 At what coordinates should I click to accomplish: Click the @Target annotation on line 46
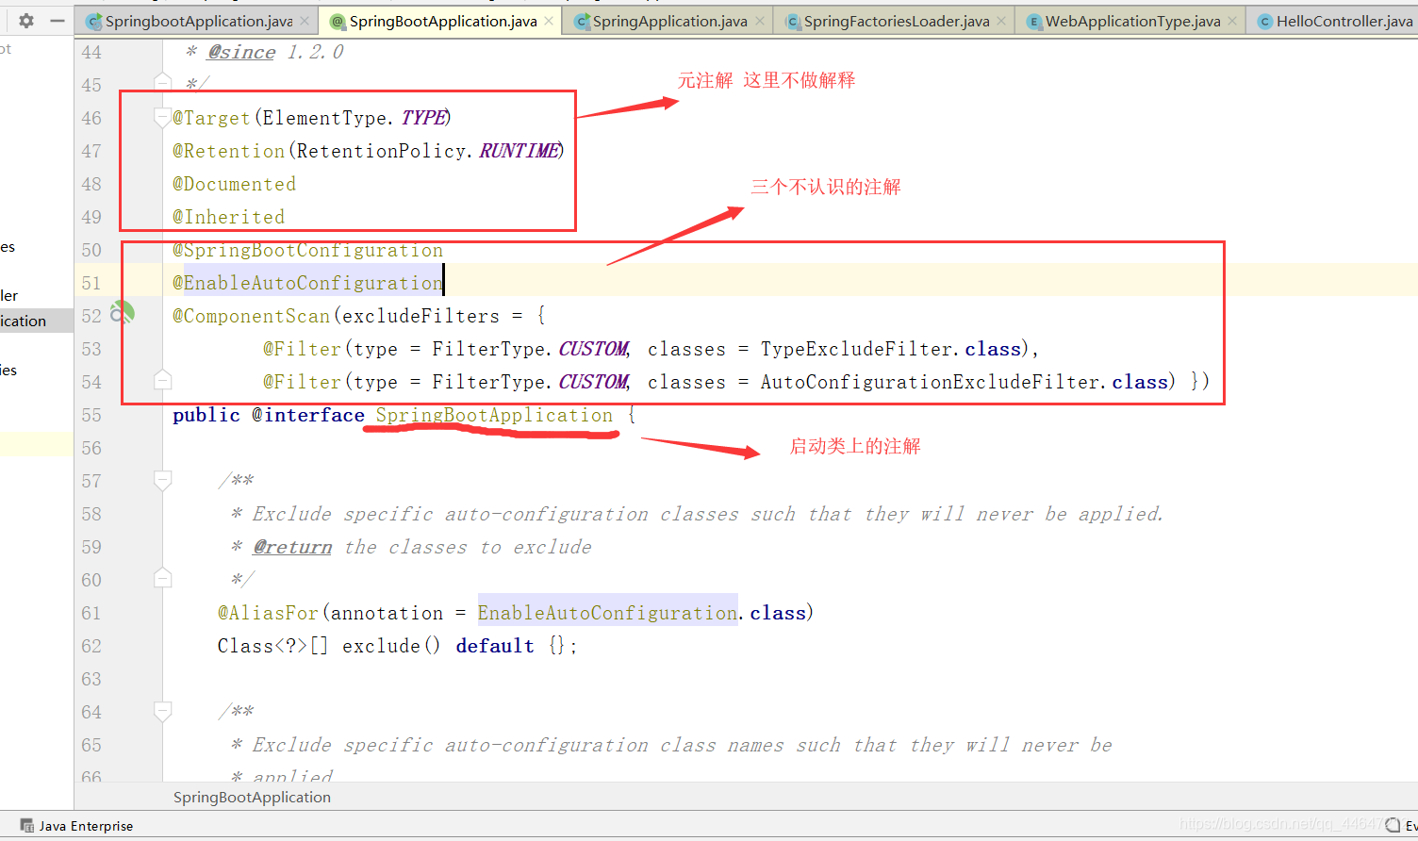click(211, 118)
